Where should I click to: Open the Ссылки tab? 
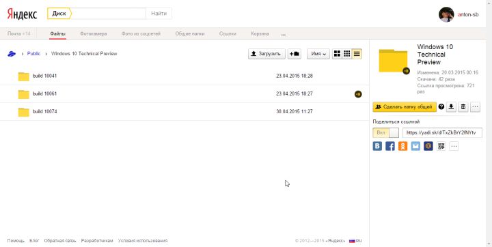[228, 33]
